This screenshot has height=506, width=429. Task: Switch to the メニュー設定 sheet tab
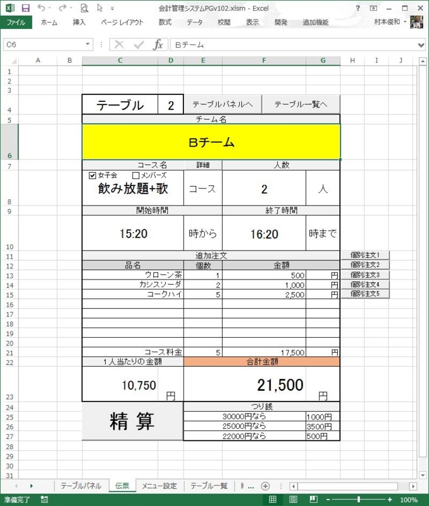click(x=159, y=486)
